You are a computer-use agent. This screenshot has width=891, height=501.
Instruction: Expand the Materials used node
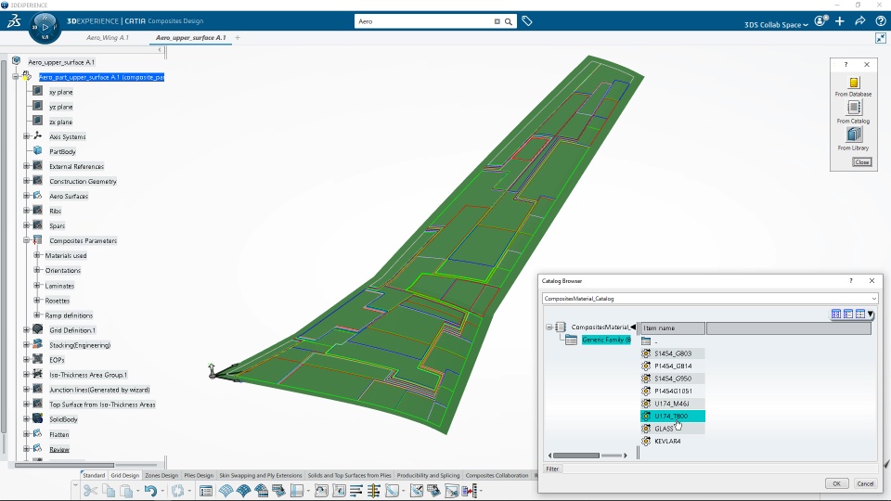[x=37, y=255]
